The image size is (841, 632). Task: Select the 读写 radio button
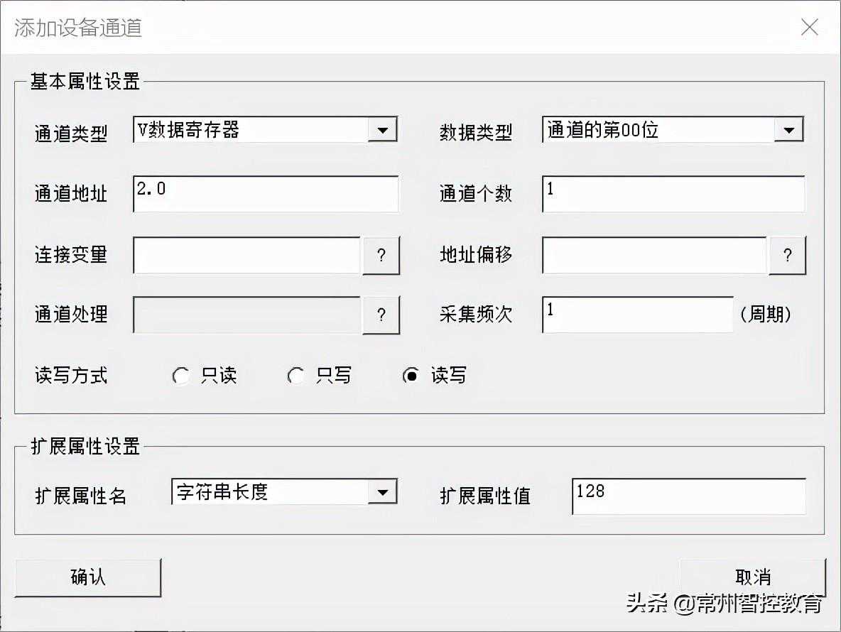point(411,376)
